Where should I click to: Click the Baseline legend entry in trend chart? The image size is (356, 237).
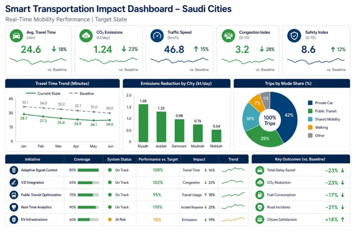point(81,94)
